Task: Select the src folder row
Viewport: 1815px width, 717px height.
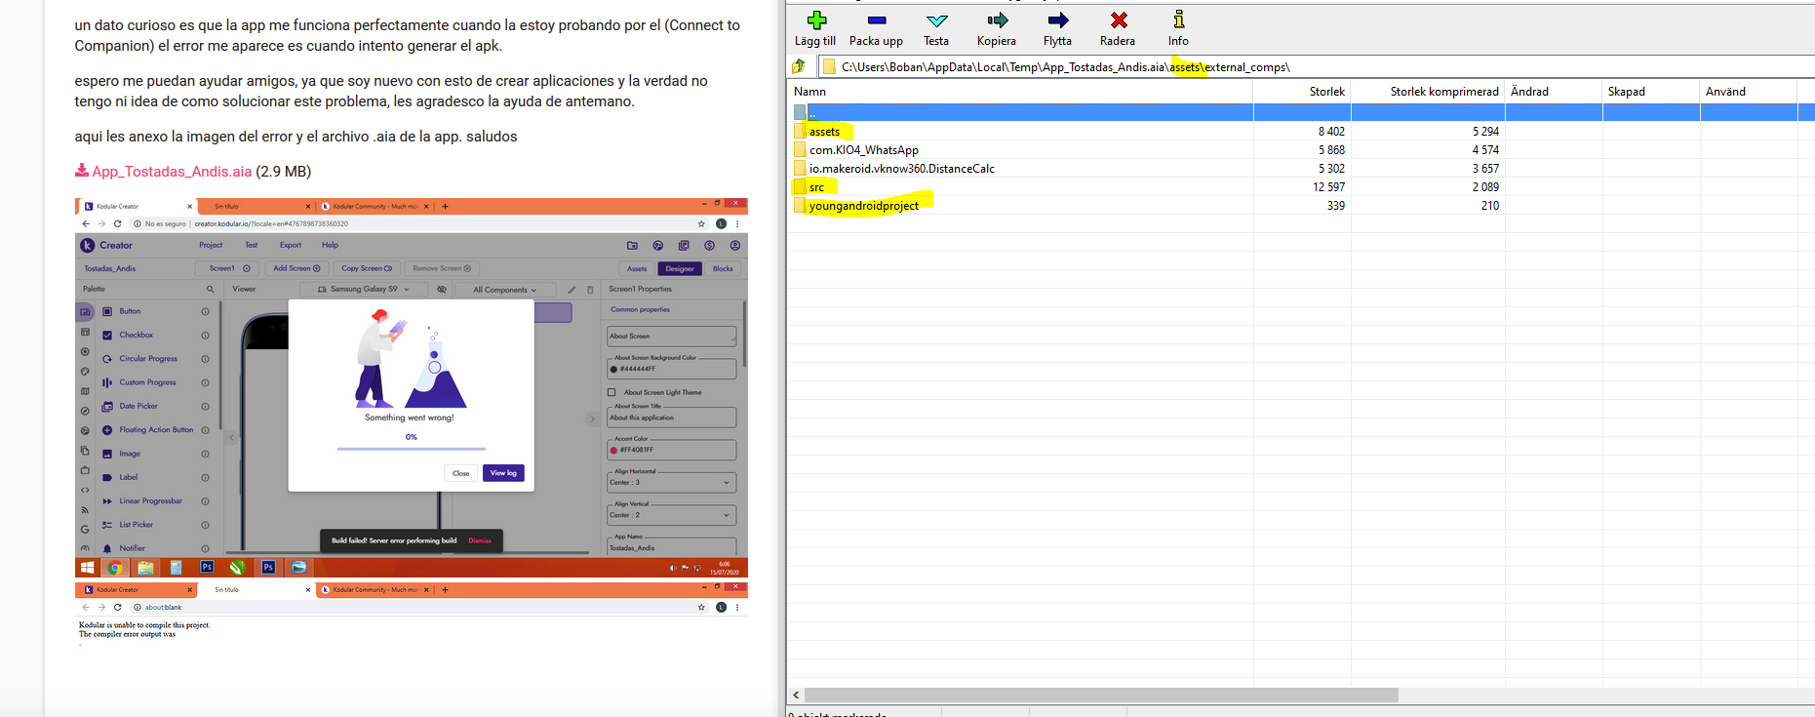Action: tap(1301, 187)
